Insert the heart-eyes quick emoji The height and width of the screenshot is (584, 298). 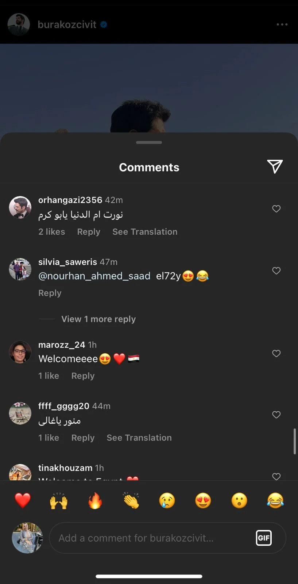(203, 500)
